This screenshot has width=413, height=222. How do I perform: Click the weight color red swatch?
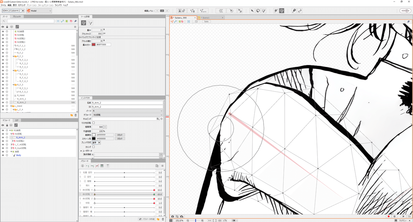94,45
